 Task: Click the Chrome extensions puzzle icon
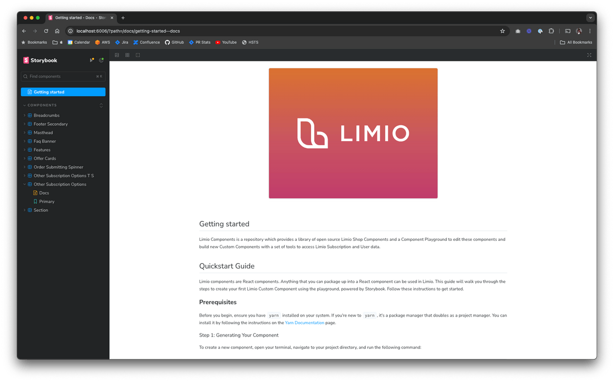(551, 31)
